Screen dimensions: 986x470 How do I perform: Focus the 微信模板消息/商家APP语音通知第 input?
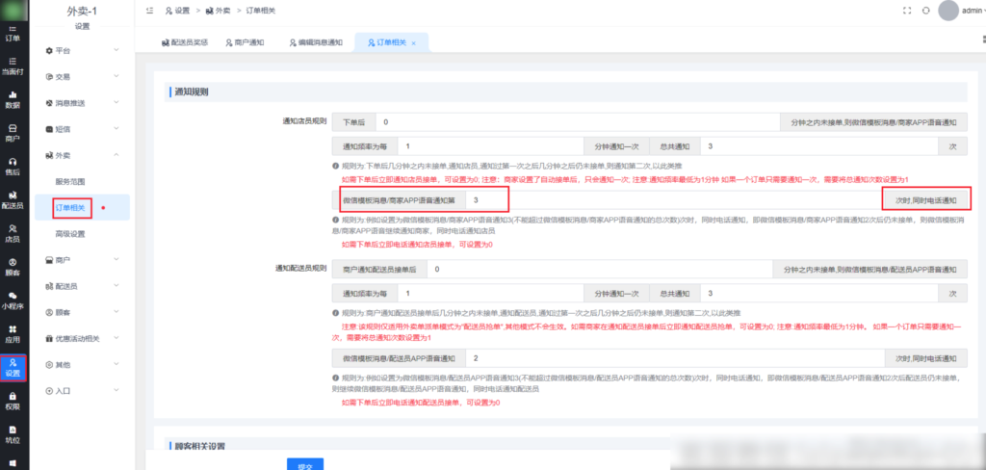point(673,200)
